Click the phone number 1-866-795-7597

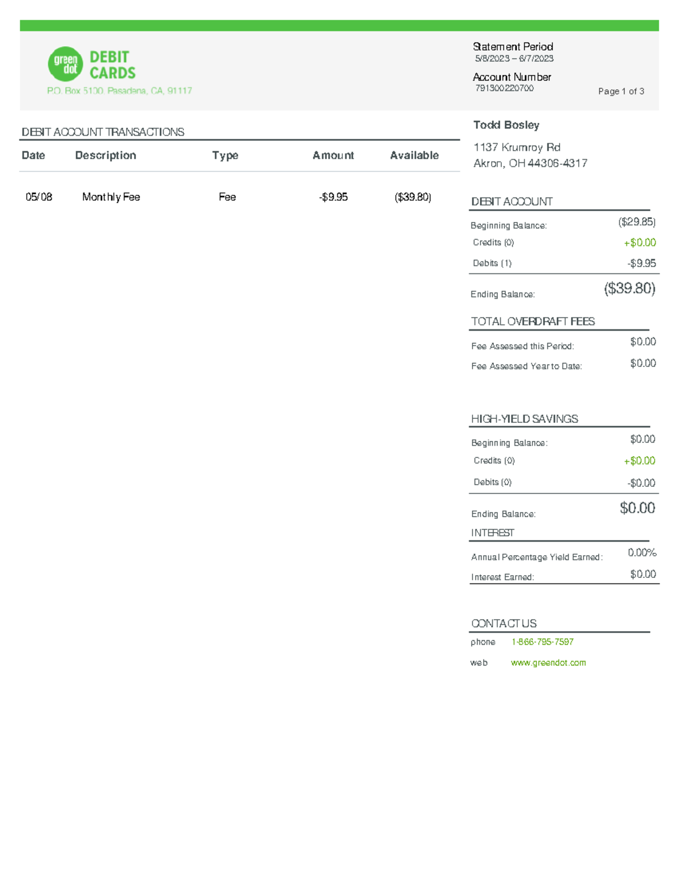[x=542, y=642]
